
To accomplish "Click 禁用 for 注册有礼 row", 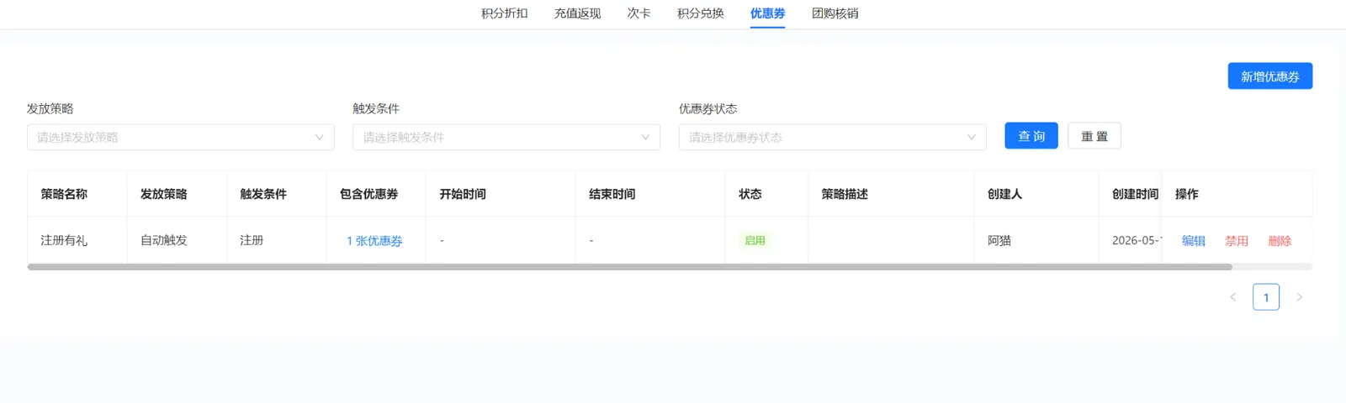I will 1236,241.
